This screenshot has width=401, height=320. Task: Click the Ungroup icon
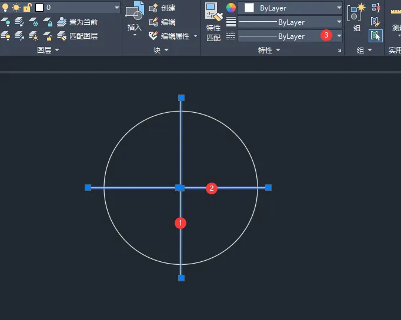pyautogui.click(x=376, y=8)
